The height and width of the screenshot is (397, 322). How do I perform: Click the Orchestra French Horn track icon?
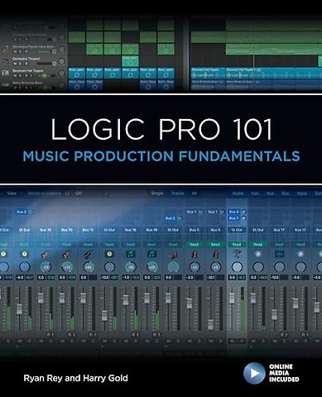tap(6, 49)
